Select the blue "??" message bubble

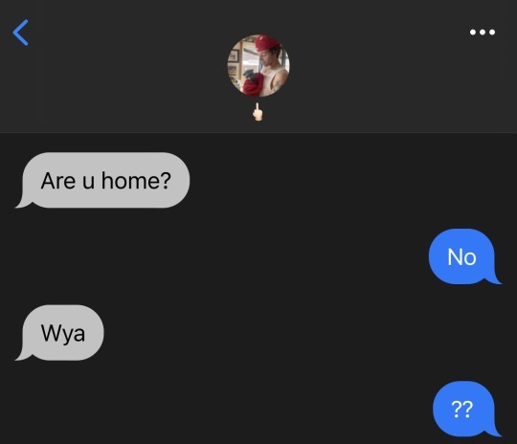point(467,409)
